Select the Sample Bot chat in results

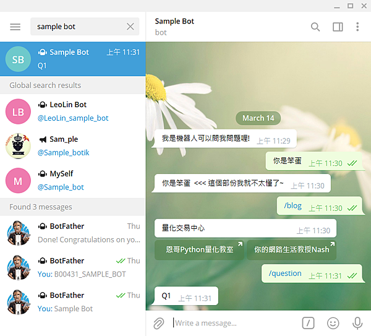tap(72, 59)
